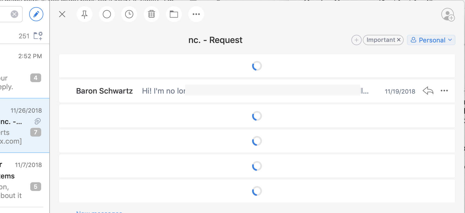Screen dimensions: 465x213
Task: Mark conversation as read with circle icon
Action: 107,14
